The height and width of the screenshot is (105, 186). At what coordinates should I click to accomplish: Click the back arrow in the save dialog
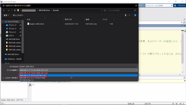click(x=4, y=10)
